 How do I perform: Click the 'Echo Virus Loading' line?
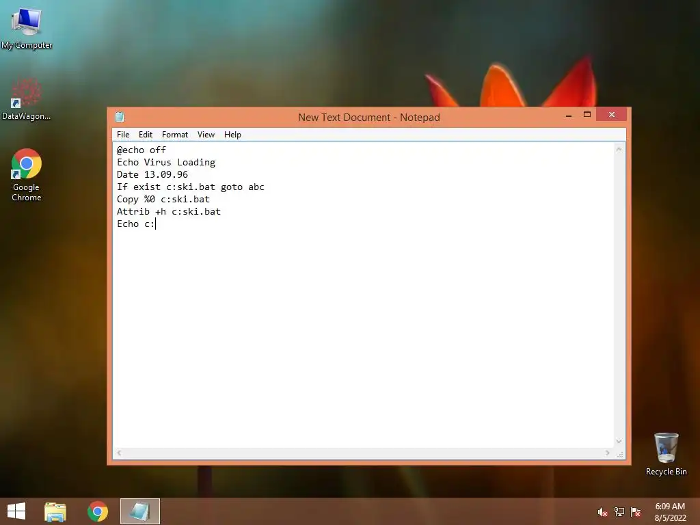pyautogui.click(x=166, y=162)
